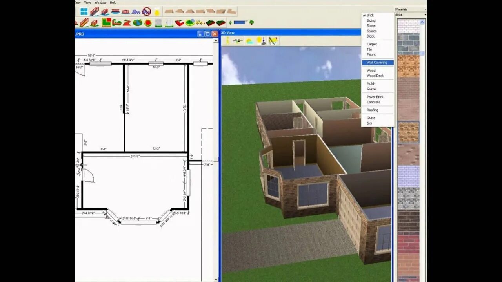Select the blue checkered surface tool
The width and height of the screenshot is (502, 282).
click(136, 12)
